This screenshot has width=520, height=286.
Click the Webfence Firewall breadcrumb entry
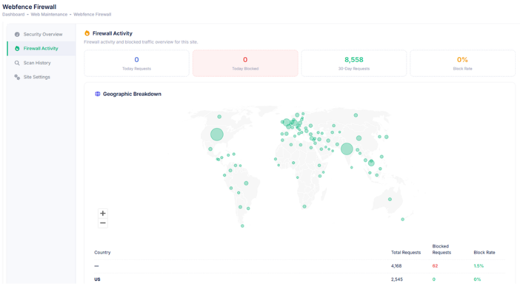tap(92, 15)
